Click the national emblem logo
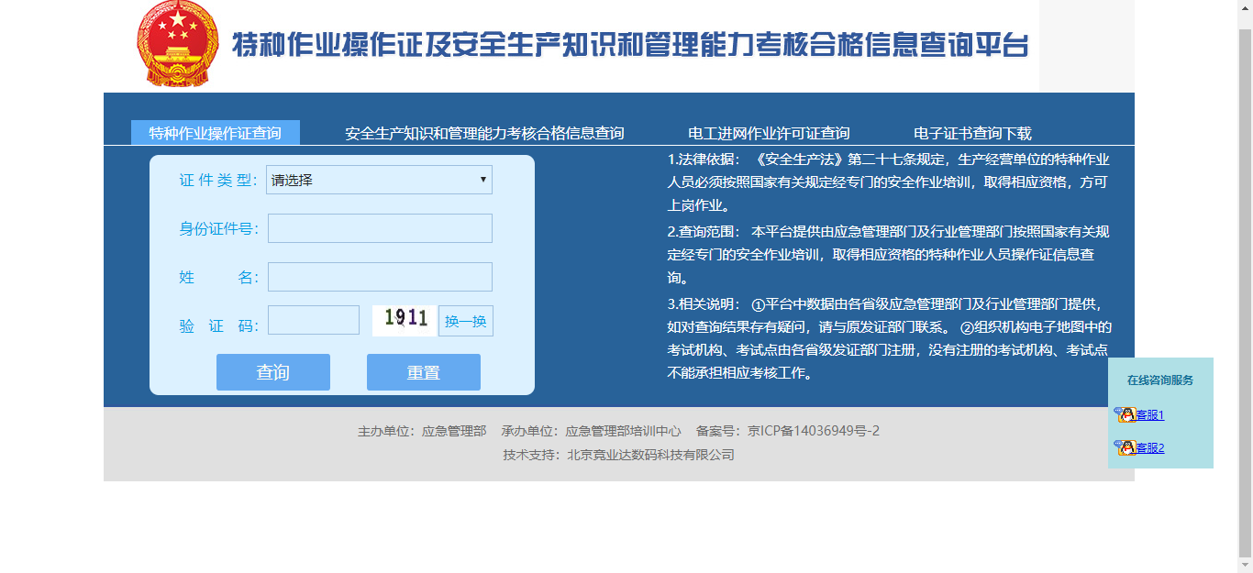The height and width of the screenshot is (573, 1253). pos(178,44)
